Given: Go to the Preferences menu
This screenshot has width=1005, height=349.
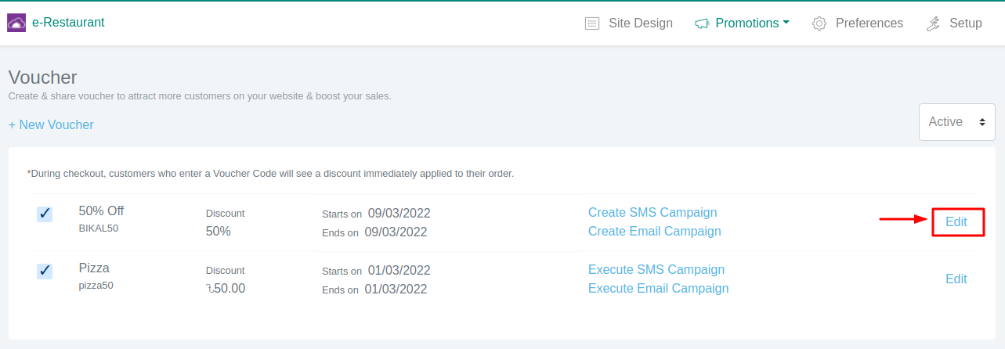Looking at the screenshot, I should click(x=869, y=23).
